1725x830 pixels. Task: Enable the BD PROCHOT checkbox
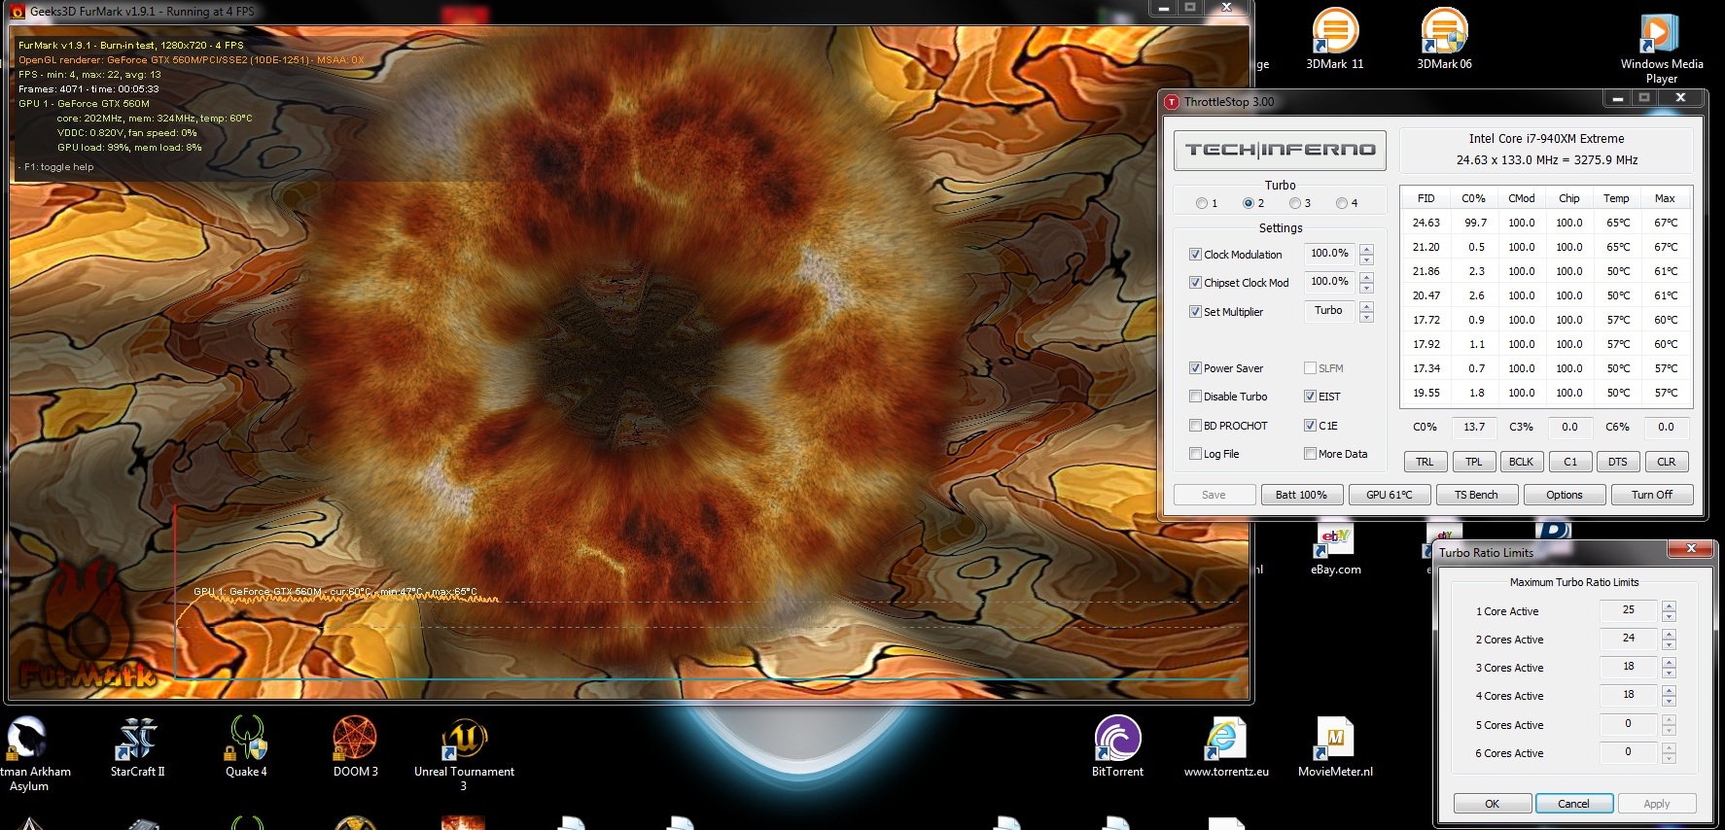(x=1195, y=426)
